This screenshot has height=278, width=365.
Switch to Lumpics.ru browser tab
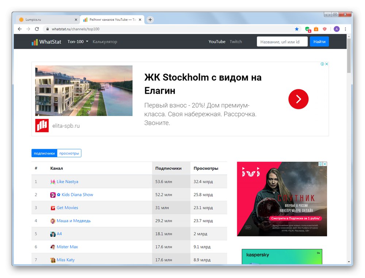point(48,20)
